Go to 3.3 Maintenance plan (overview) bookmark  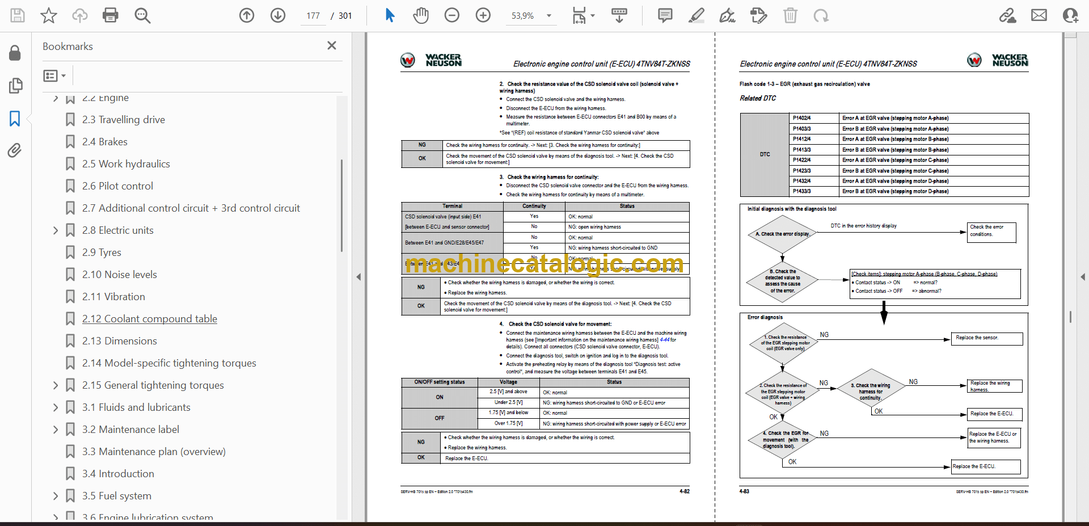point(154,452)
